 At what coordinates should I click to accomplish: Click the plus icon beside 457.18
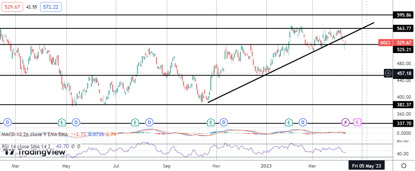(x=388, y=73)
